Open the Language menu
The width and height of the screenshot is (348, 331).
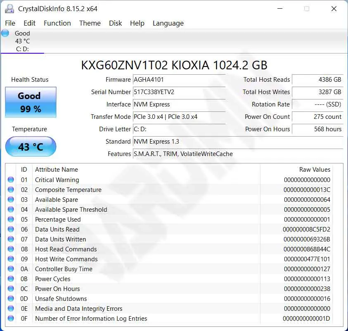coord(168,23)
